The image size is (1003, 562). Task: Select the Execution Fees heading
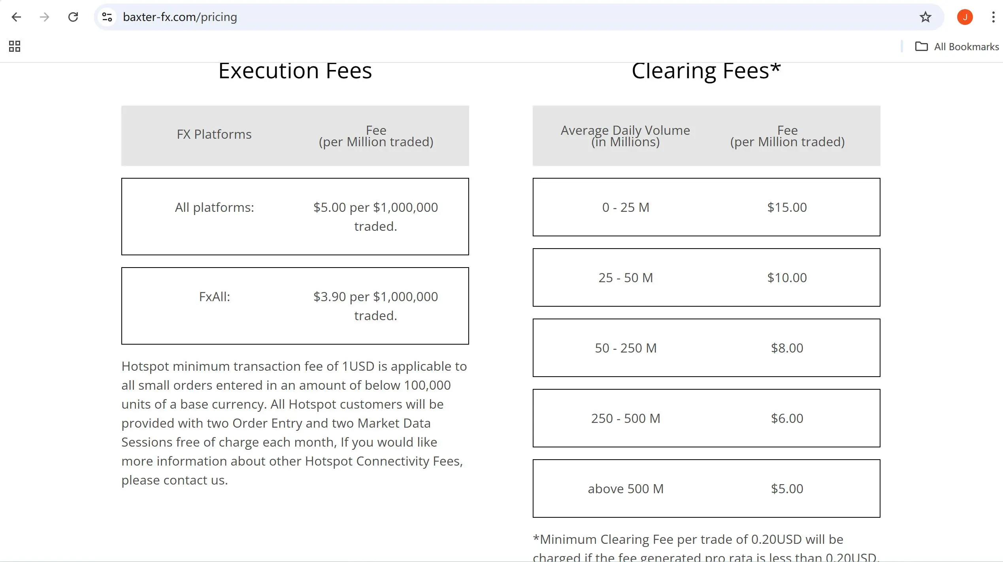295,71
